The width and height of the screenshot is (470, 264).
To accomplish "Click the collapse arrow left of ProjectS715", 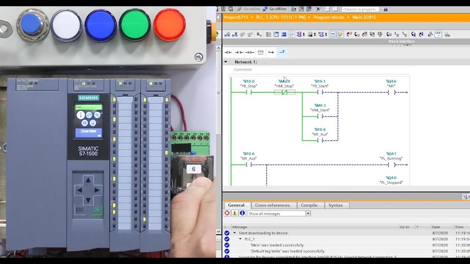I will click(x=218, y=17).
